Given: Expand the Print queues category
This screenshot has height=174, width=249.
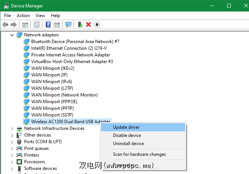Looking at the screenshot, I should click(12, 149).
